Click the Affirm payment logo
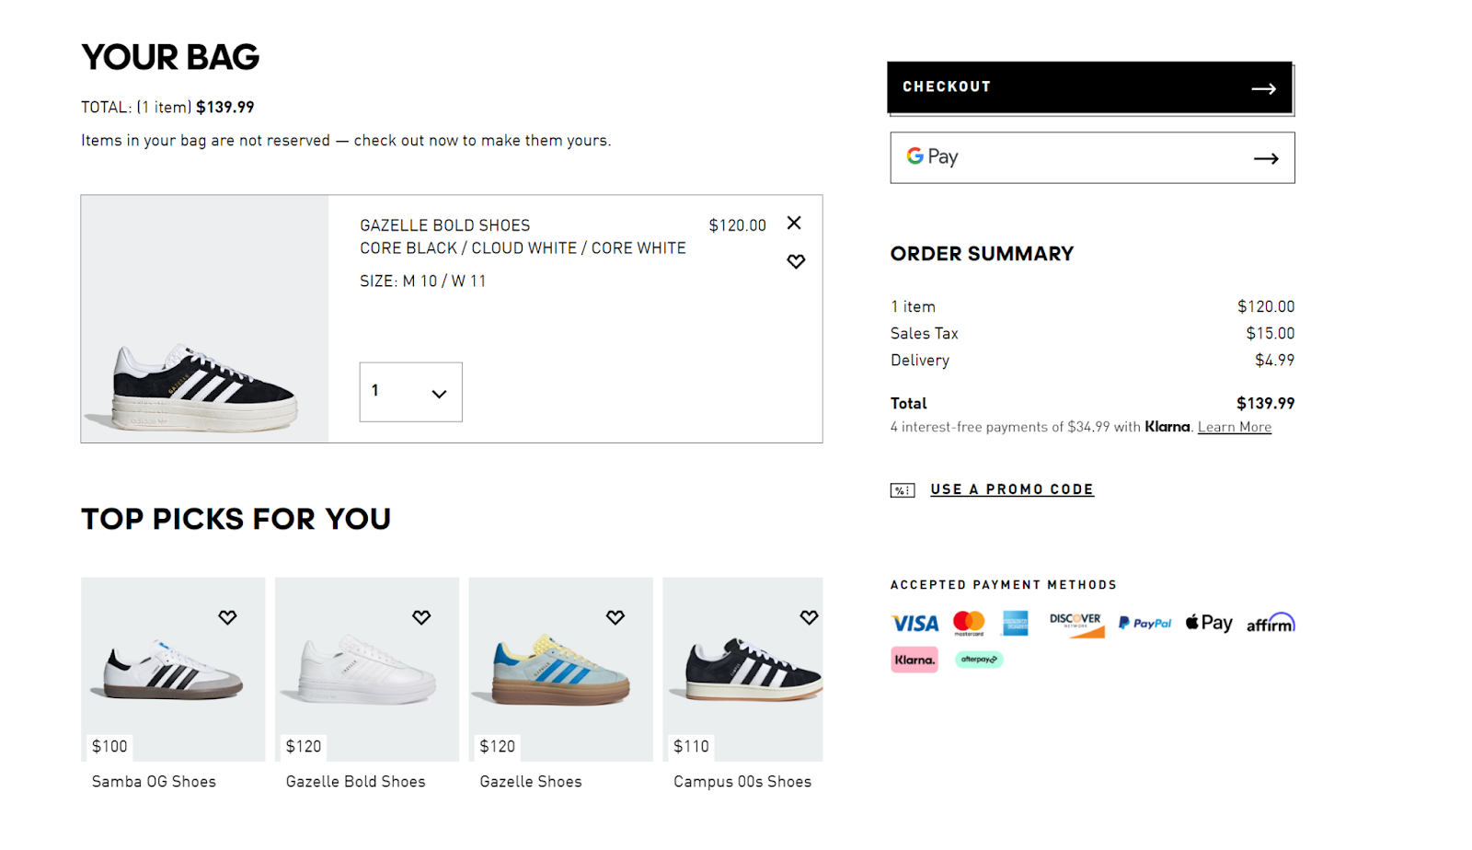Screen dimensions: 1472x850 click(1271, 624)
